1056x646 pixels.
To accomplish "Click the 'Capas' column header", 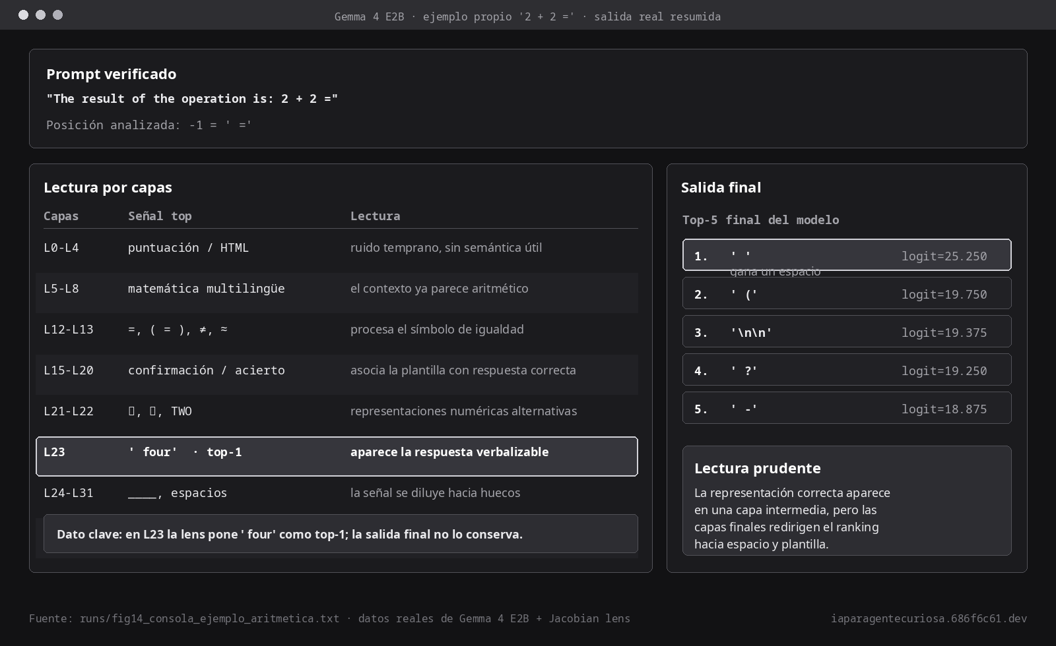I will coord(61,216).
